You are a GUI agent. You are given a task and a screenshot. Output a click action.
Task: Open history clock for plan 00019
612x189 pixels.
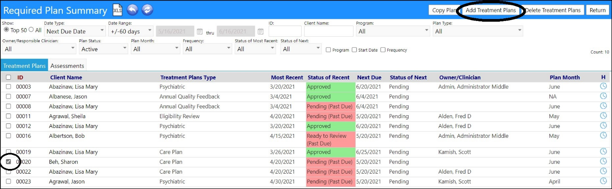pyautogui.click(x=603, y=151)
